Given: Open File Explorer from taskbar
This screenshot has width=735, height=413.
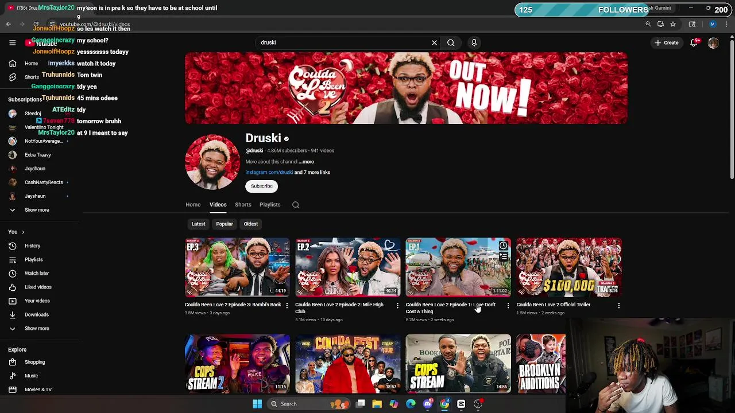Looking at the screenshot, I should [377, 404].
